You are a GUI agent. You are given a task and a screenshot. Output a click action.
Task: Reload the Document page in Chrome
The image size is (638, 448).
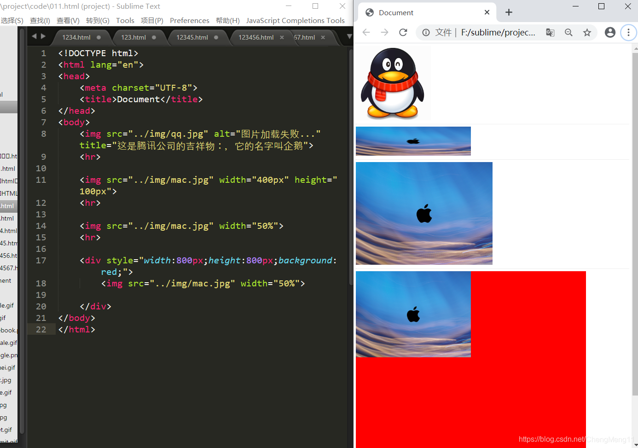coord(403,32)
